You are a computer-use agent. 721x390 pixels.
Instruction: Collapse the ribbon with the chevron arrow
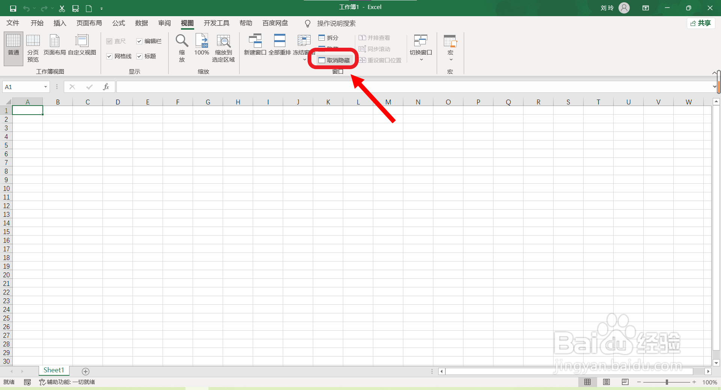click(x=714, y=73)
